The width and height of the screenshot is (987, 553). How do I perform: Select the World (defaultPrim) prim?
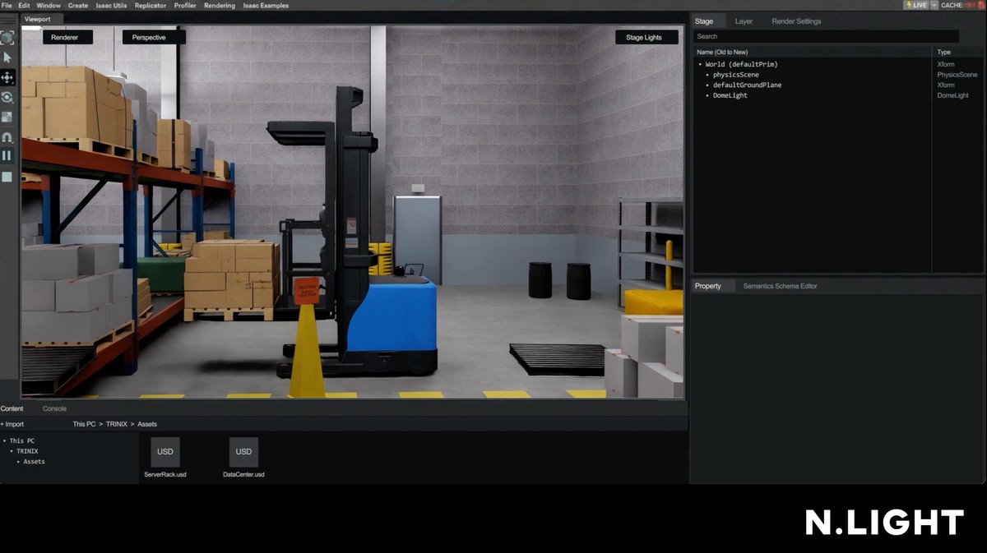pyautogui.click(x=741, y=64)
